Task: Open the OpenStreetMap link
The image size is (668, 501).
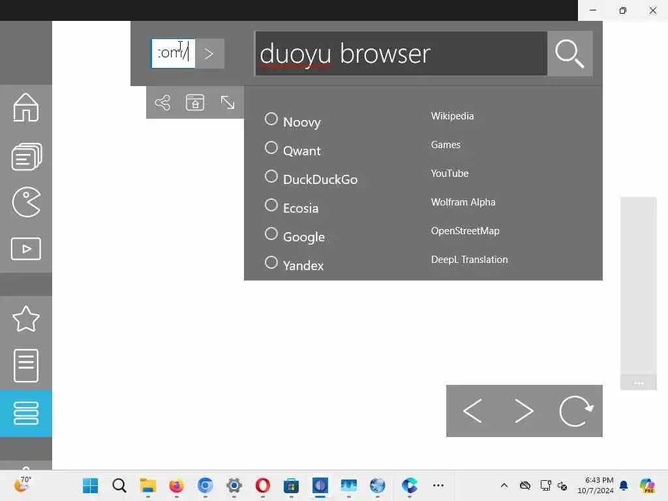Action: 465,231
